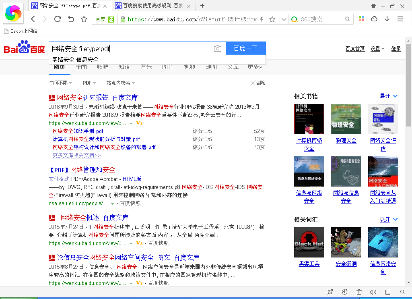Click the 信息网络安全 padlock thumbnail

383,243
